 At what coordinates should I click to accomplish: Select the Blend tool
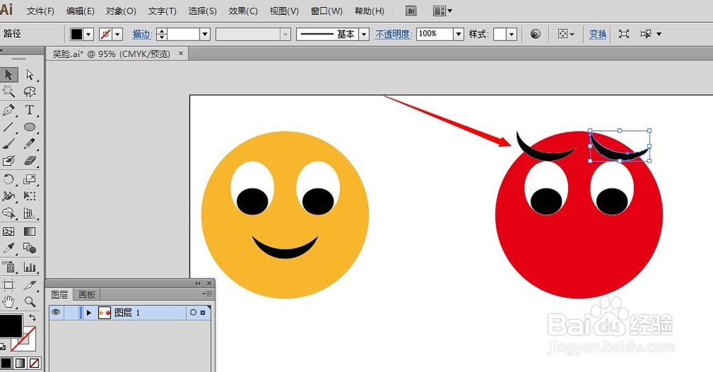[x=30, y=248]
